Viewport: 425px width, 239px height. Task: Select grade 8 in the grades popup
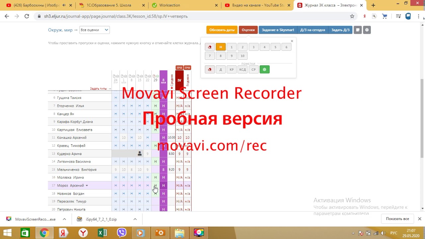point(220,56)
